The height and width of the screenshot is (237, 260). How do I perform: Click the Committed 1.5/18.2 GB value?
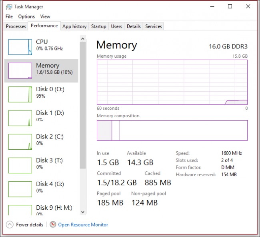[x=117, y=183]
